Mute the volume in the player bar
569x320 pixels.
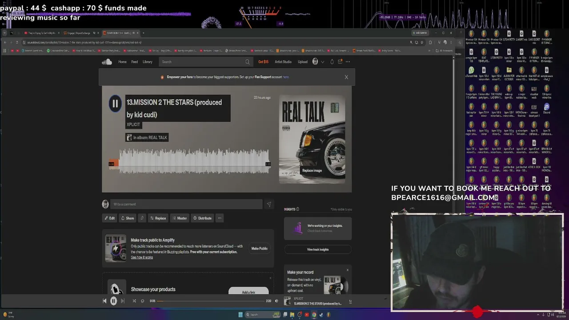(276, 301)
